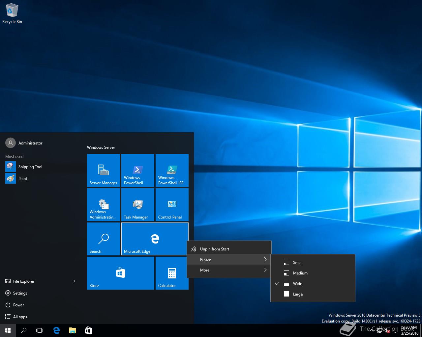Open Task View on taskbar

coord(40,330)
